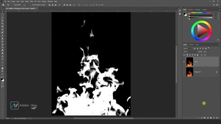221x124 pixels.
Task: Click Create new layer button at Layers bottom
Action: tap(214, 118)
